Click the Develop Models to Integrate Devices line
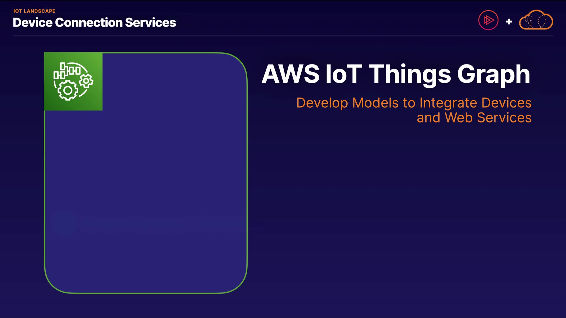The width and height of the screenshot is (566, 318). [414, 103]
